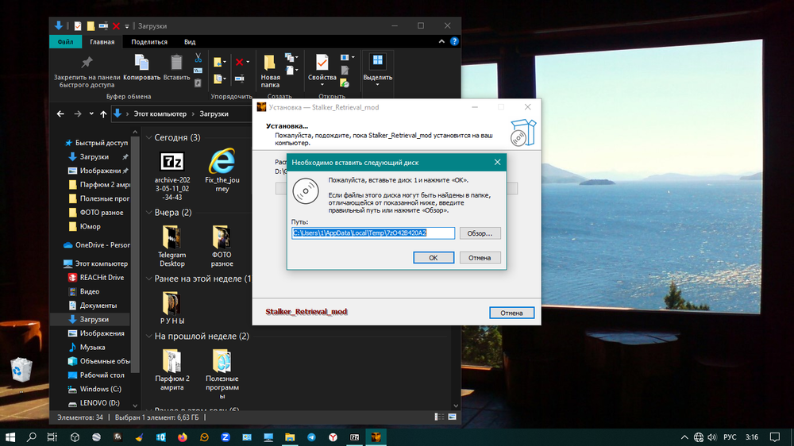Open the Select dropdown in the ribbon
Image resolution: width=794 pixels, height=446 pixels.
pyautogui.click(x=377, y=69)
